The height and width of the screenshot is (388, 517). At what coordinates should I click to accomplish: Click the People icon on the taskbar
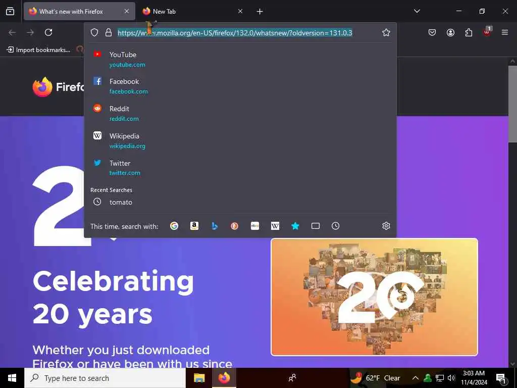(x=292, y=378)
